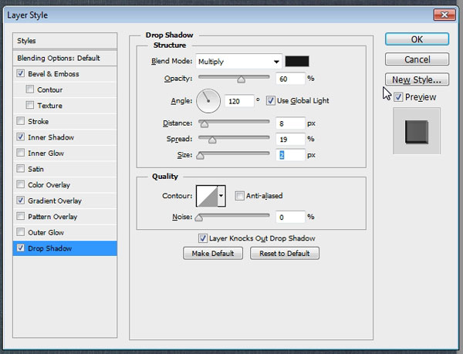This screenshot has width=463, height=354.
Task: Enable the Outer Glow effect checkbox
Action: click(x=21, y=232)
